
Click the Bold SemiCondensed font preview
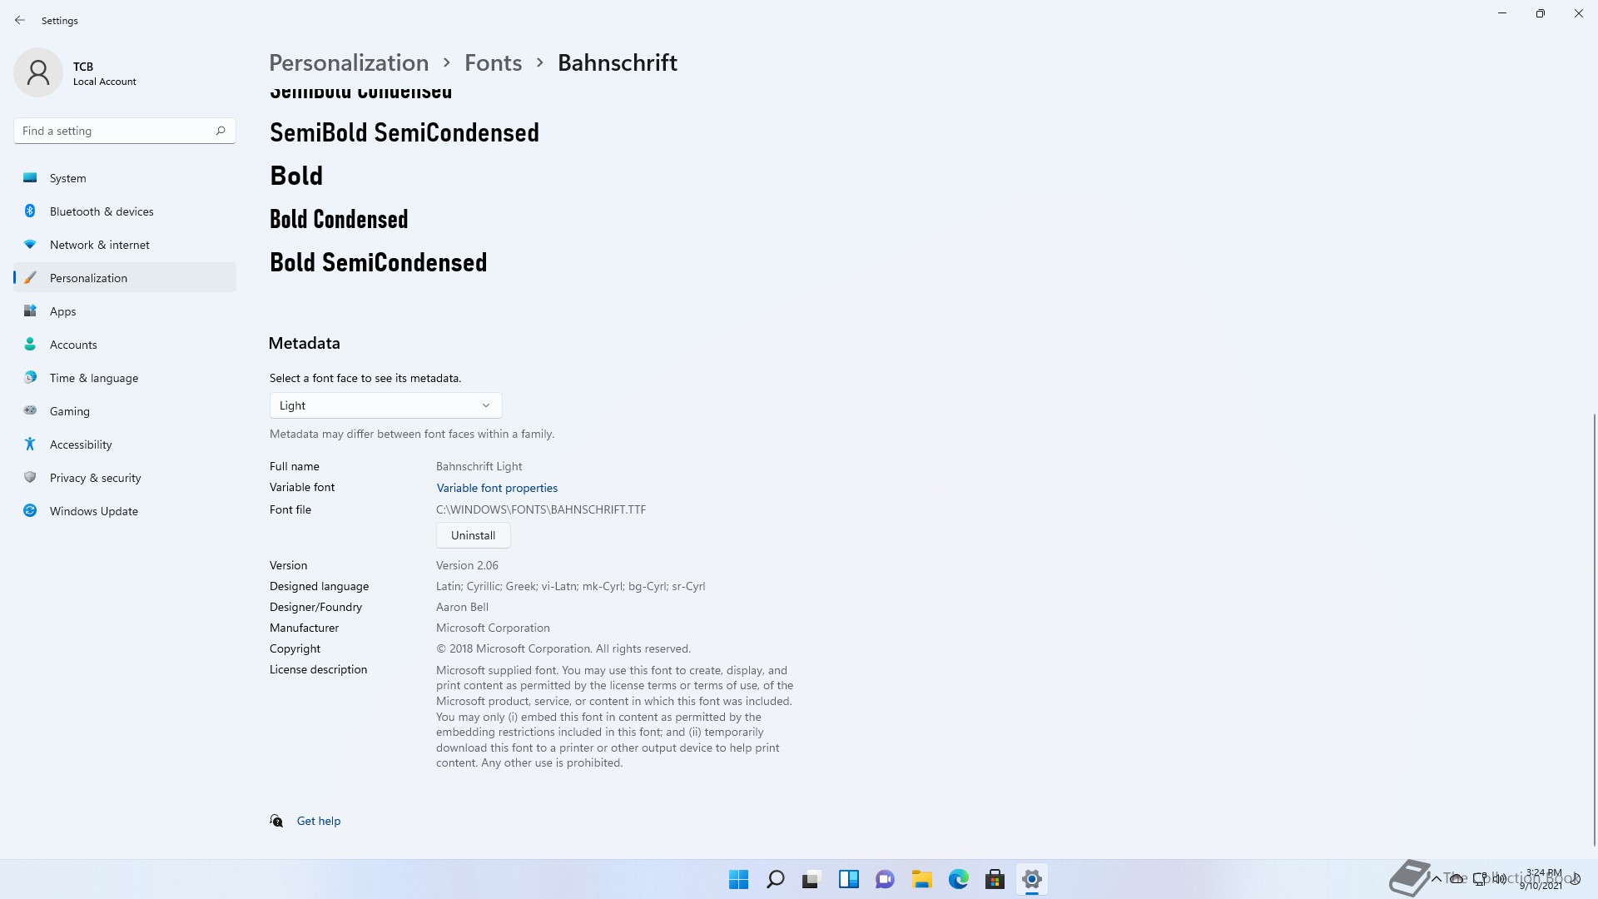tap(379, 262)
